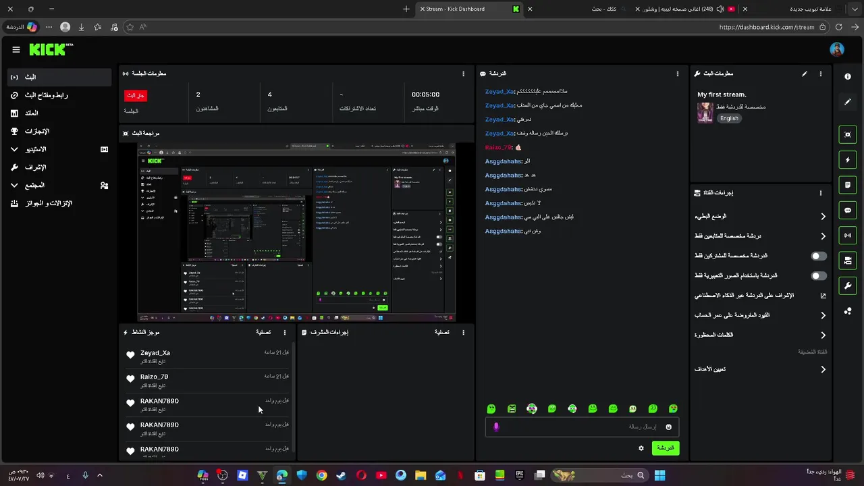Viewport: 864px width, 486px height.
Task: Click the stream category thumbnail image
Action: [705, 112]
